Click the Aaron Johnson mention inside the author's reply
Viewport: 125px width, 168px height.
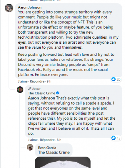tap(41, 98)
